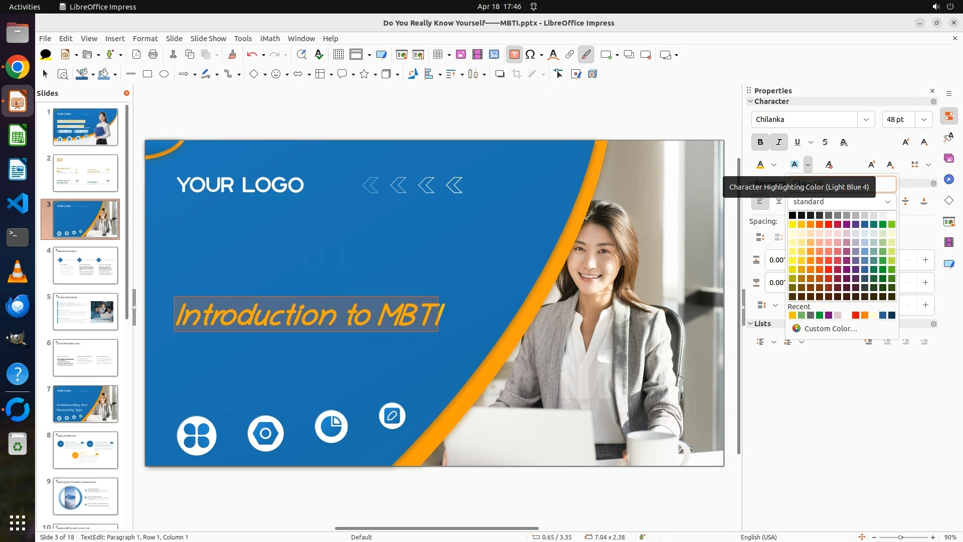This screenshot has width=963, height=542.
Task: Collapse the Lists section header
Action: coord(762,324)
